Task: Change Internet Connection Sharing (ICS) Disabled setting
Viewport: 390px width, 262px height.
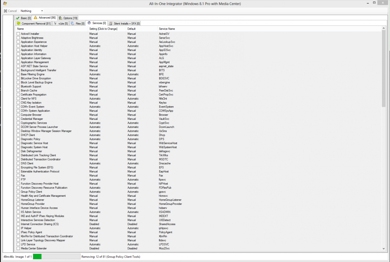Action: coord(94,224)
